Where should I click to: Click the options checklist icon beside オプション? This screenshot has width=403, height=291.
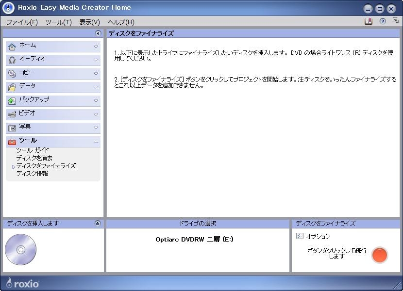coord(300,236)
